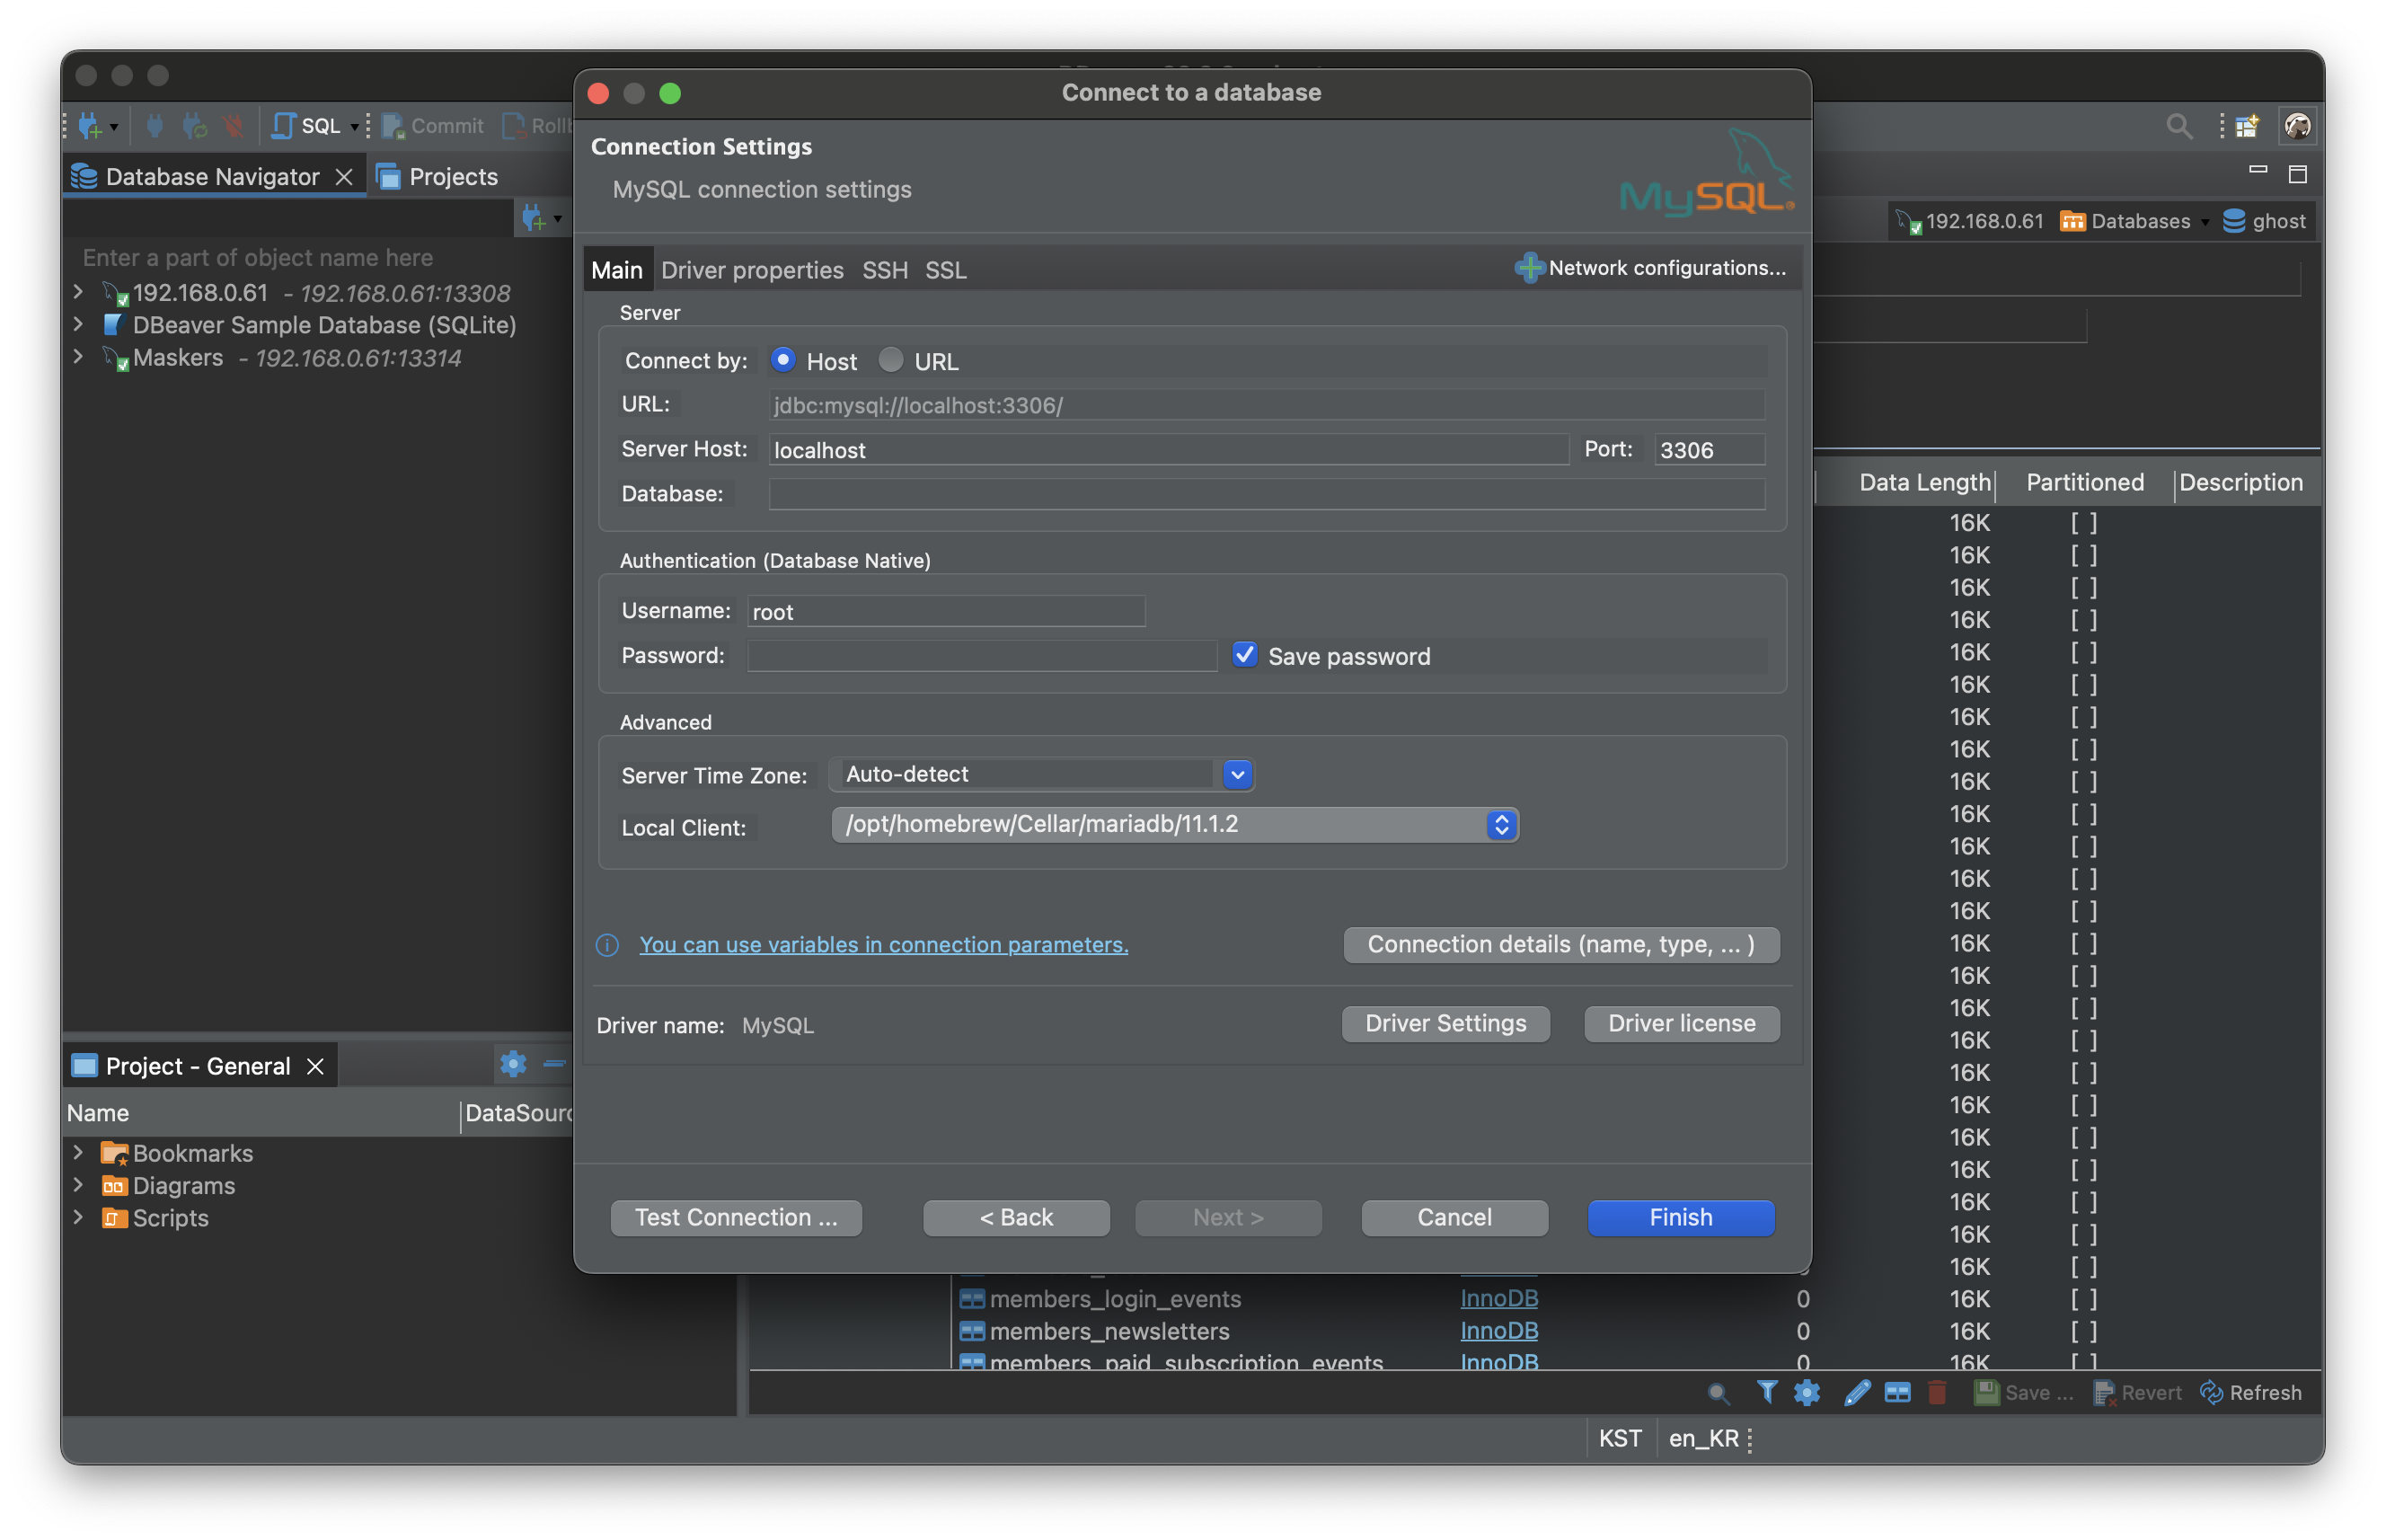Viewport: 2386px width, 1540px height.
Task: Select the Host radio button
Action: (782, 360)
